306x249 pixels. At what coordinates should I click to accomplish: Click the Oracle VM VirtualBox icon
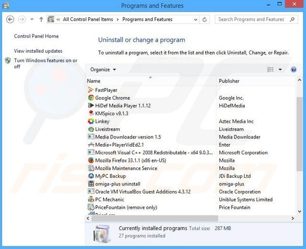(91, 192)
